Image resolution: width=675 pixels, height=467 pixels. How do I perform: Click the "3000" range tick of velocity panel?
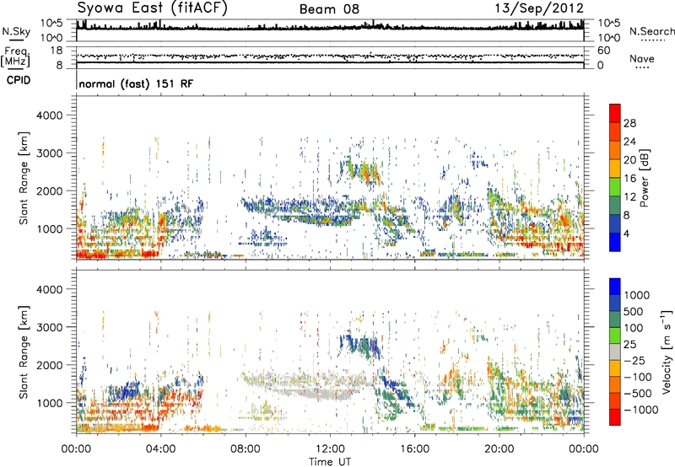pos(50,327)
